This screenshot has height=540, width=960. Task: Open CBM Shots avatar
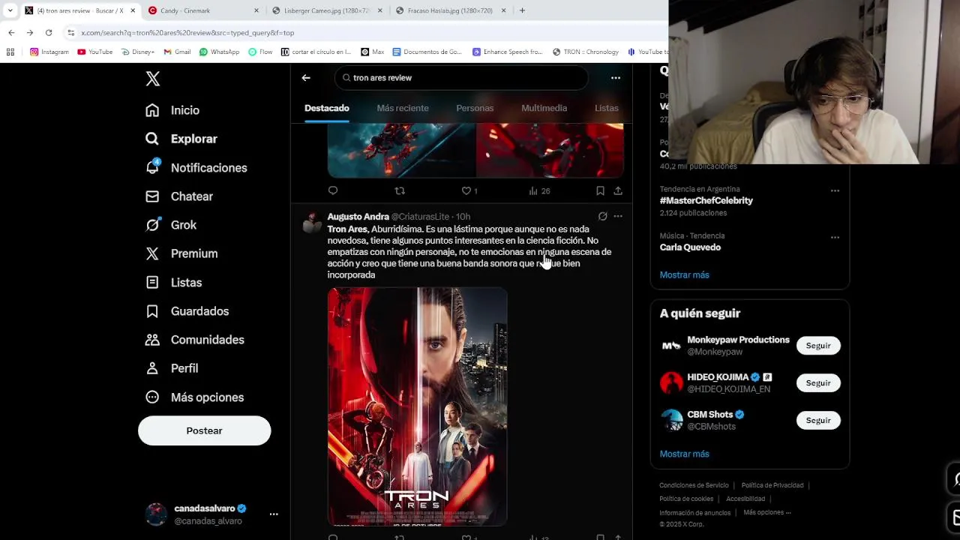pyautogui.click(x=671, y=420)
